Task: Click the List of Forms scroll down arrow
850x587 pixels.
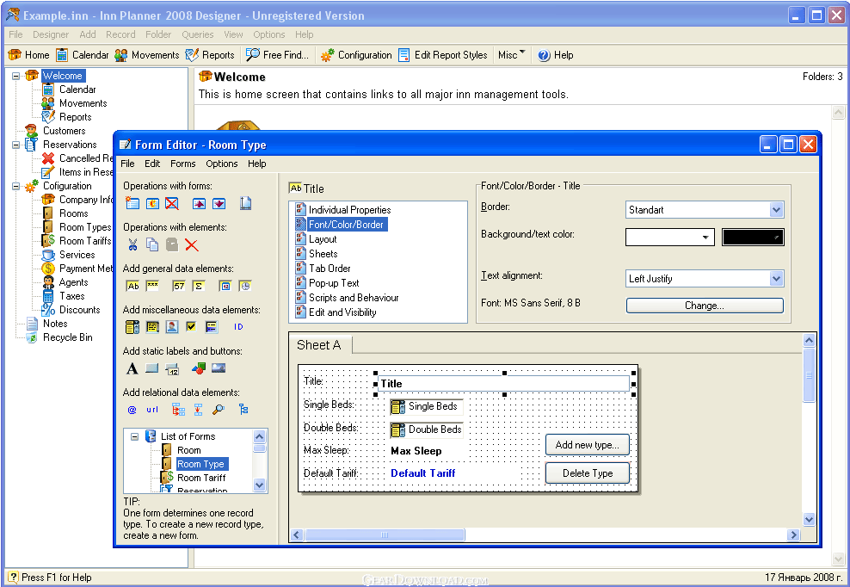Action: pos(260,485)
